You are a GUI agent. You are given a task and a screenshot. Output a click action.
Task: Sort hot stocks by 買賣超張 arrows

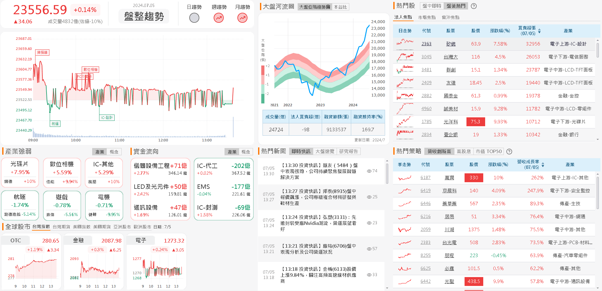click(x=539, y=31)
